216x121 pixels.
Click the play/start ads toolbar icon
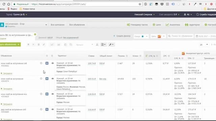pos(33,45)
